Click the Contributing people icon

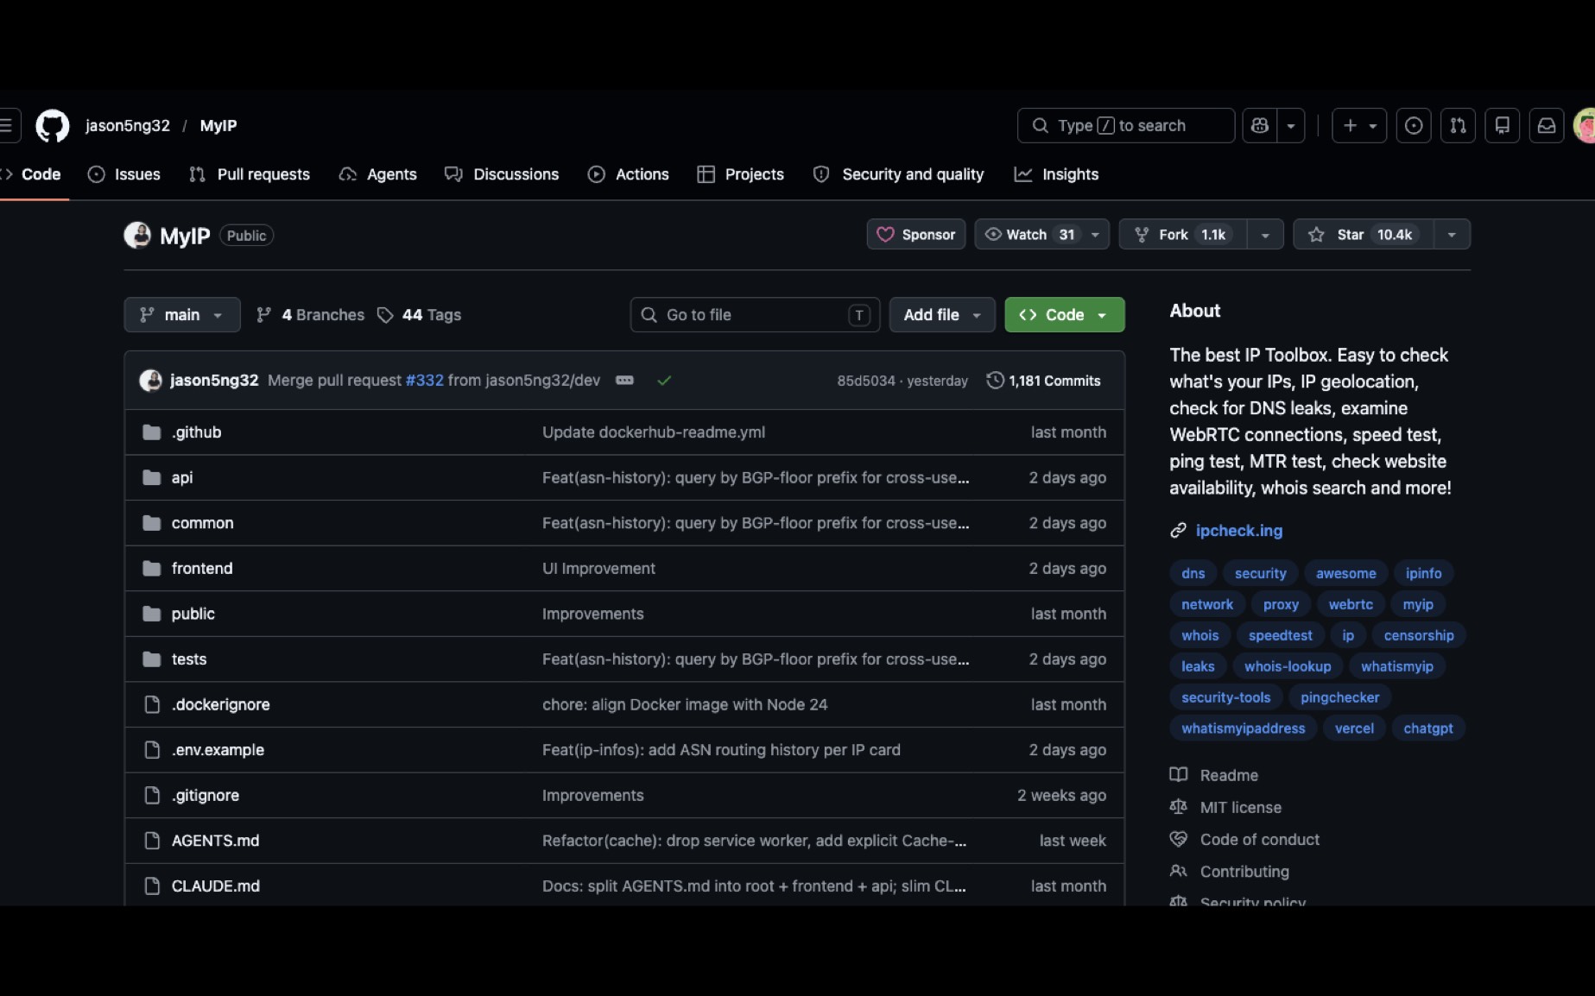point(1178,871)
